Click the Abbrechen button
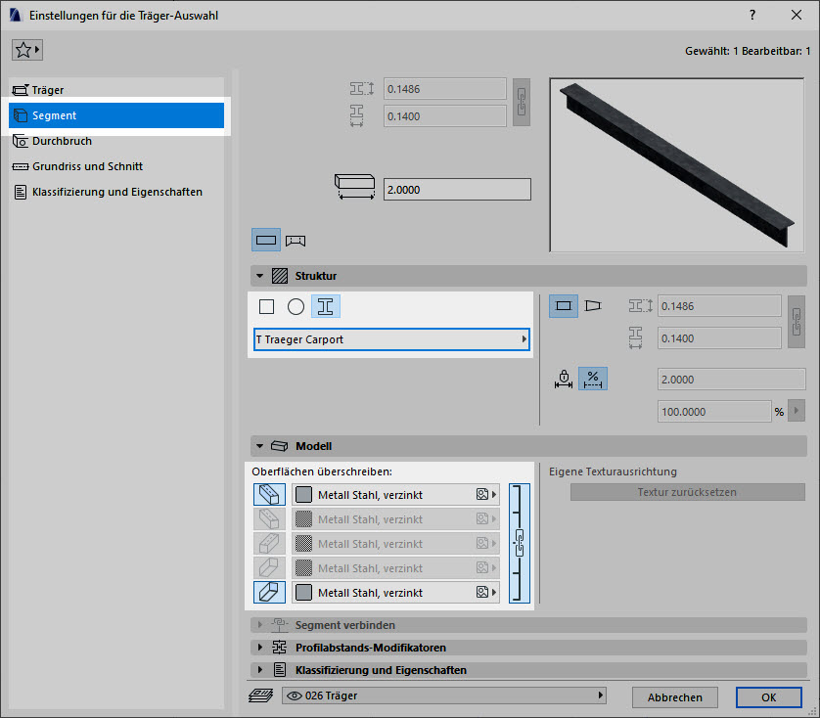This screenshot has height=718, width=820. coord(674,697)
